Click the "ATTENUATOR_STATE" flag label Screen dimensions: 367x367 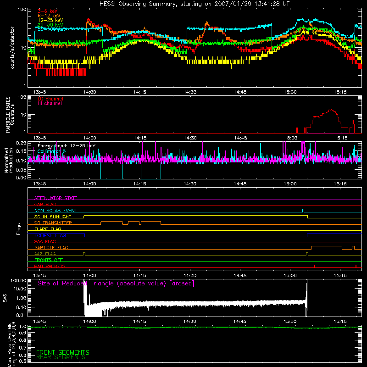[x=56, y=198]
